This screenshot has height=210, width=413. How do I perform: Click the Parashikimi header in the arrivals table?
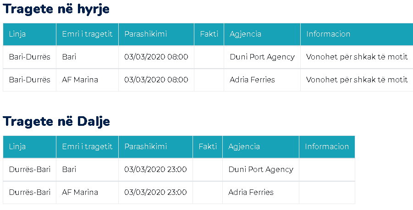tap(145, 34)
